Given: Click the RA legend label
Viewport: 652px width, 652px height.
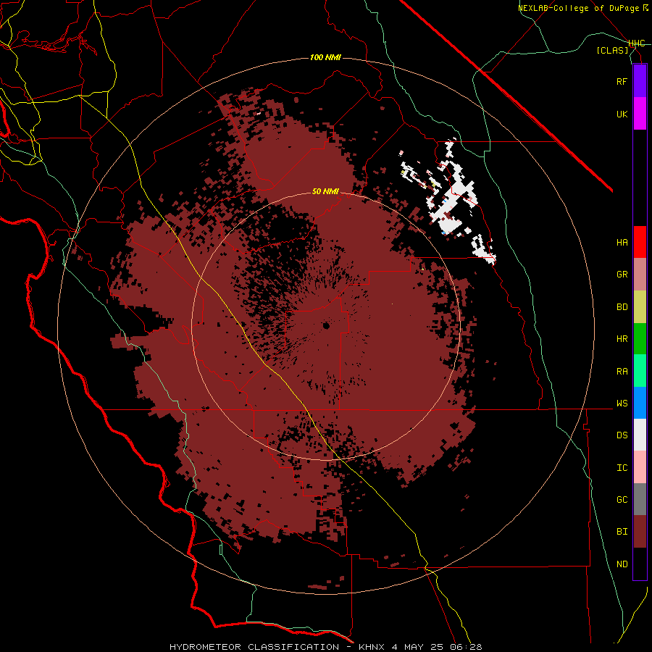Looking at the screenshot, I should pos(622,372).
